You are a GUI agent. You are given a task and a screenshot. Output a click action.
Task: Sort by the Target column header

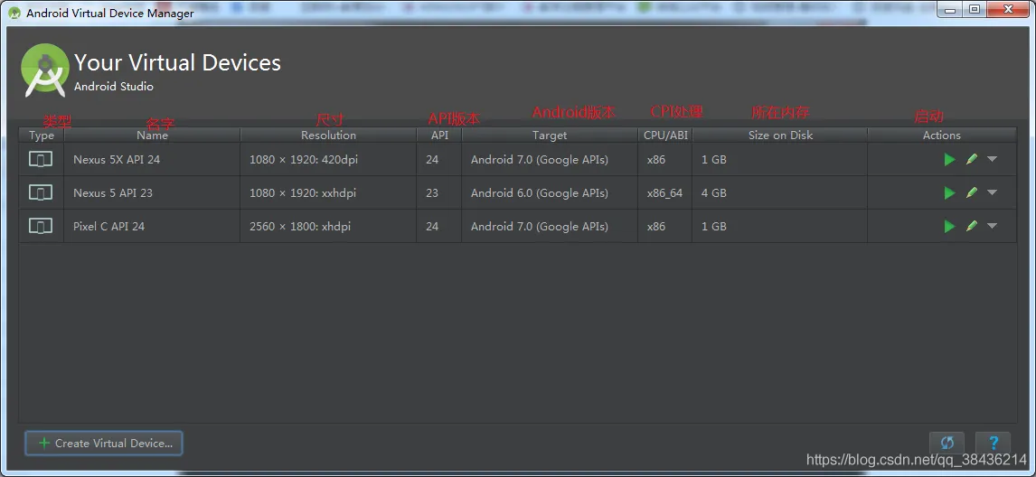[x=550, y=135]
